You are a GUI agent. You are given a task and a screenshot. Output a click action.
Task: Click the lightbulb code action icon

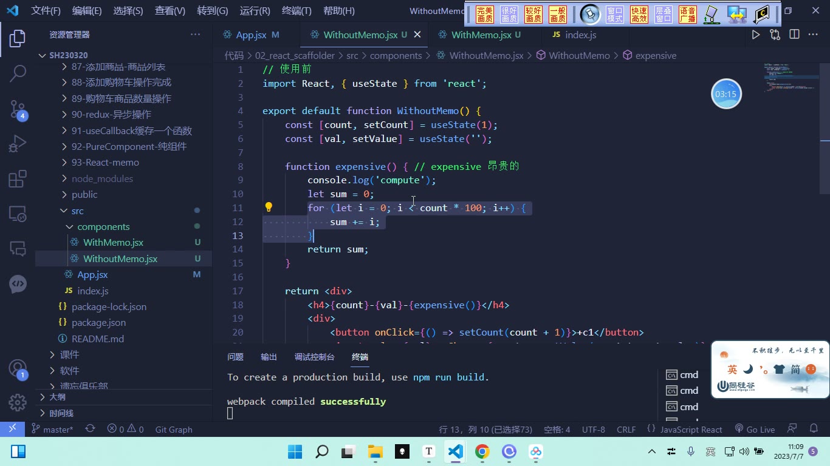[269, 207]
